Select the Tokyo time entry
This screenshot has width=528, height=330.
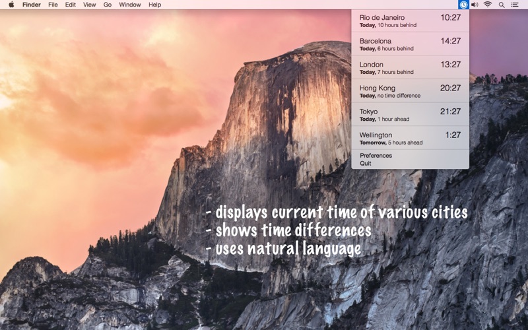click(x=410, y=114)
